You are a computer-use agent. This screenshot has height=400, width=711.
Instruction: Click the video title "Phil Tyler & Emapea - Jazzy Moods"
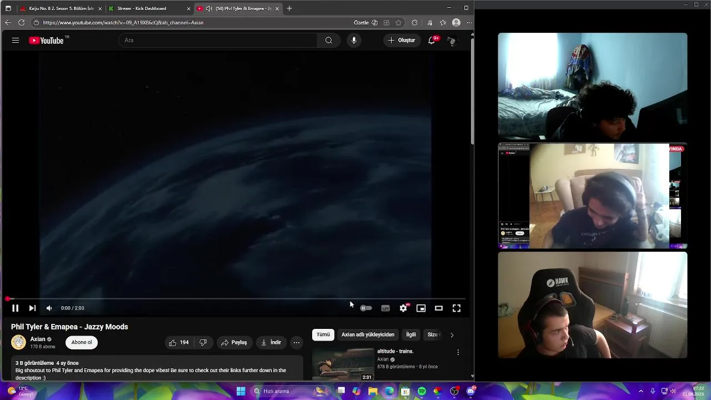(69, 327)
